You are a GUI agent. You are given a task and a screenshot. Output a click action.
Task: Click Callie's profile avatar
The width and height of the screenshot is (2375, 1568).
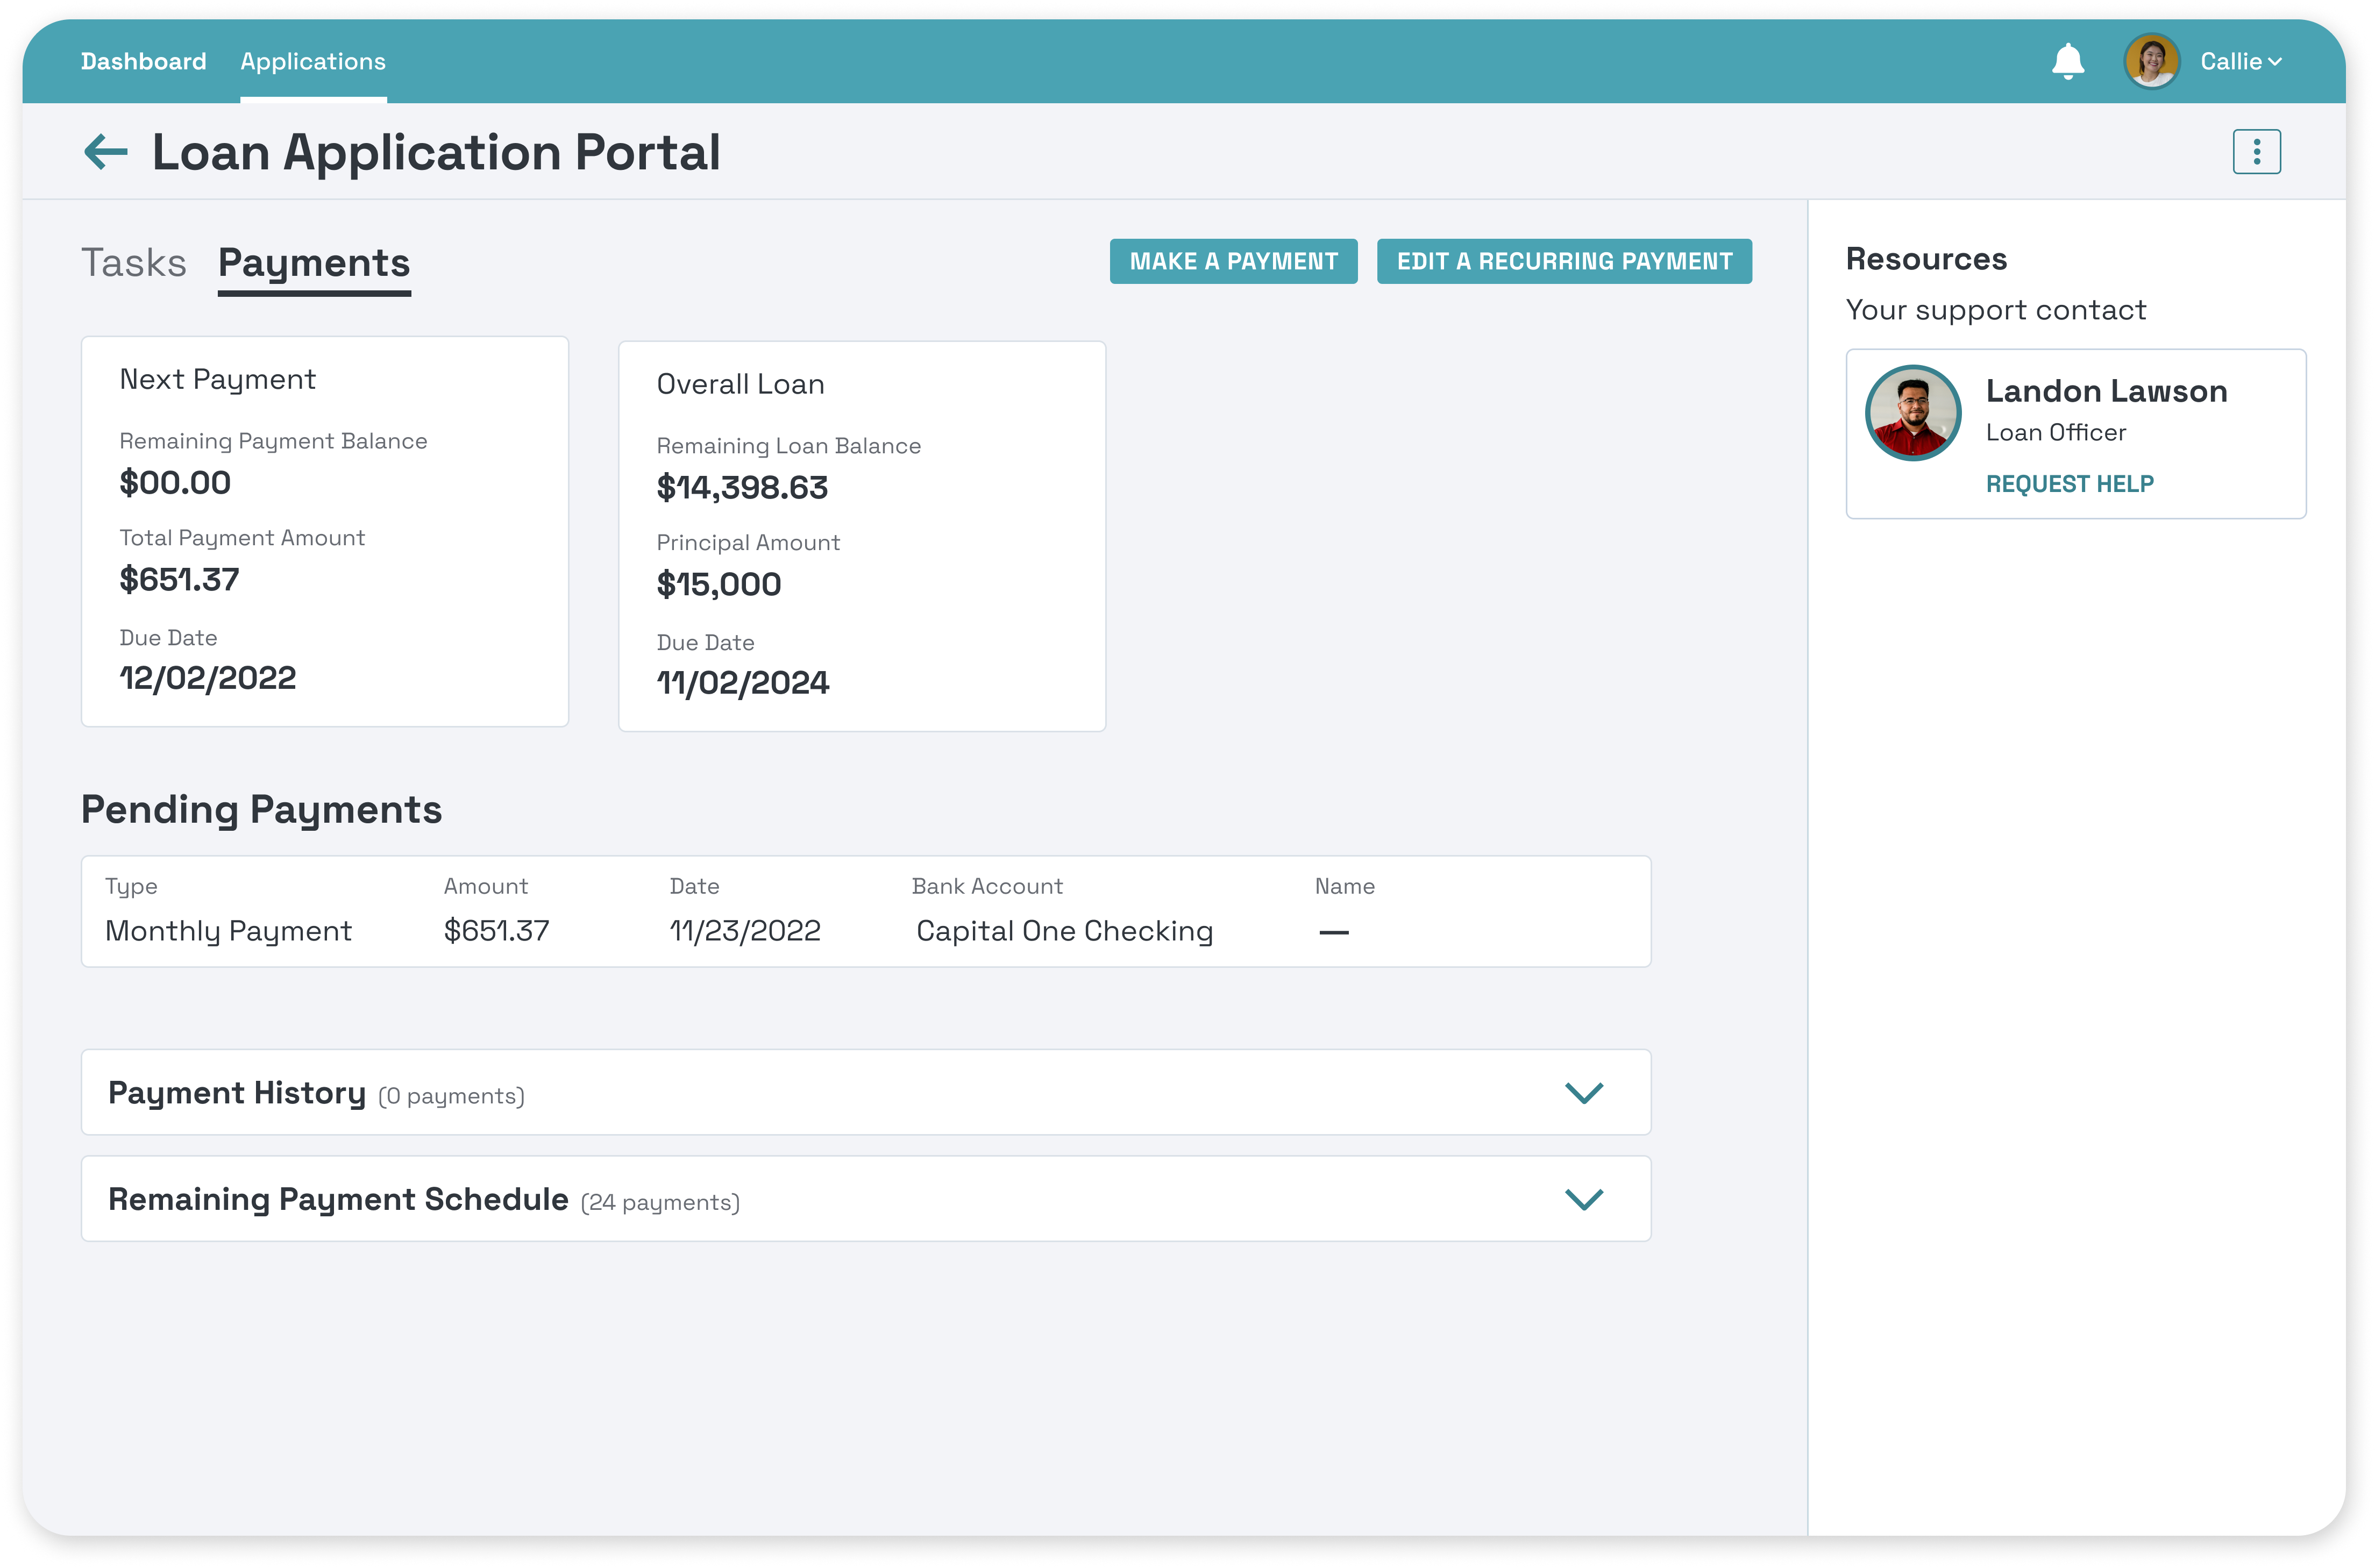click(2151, 62)
